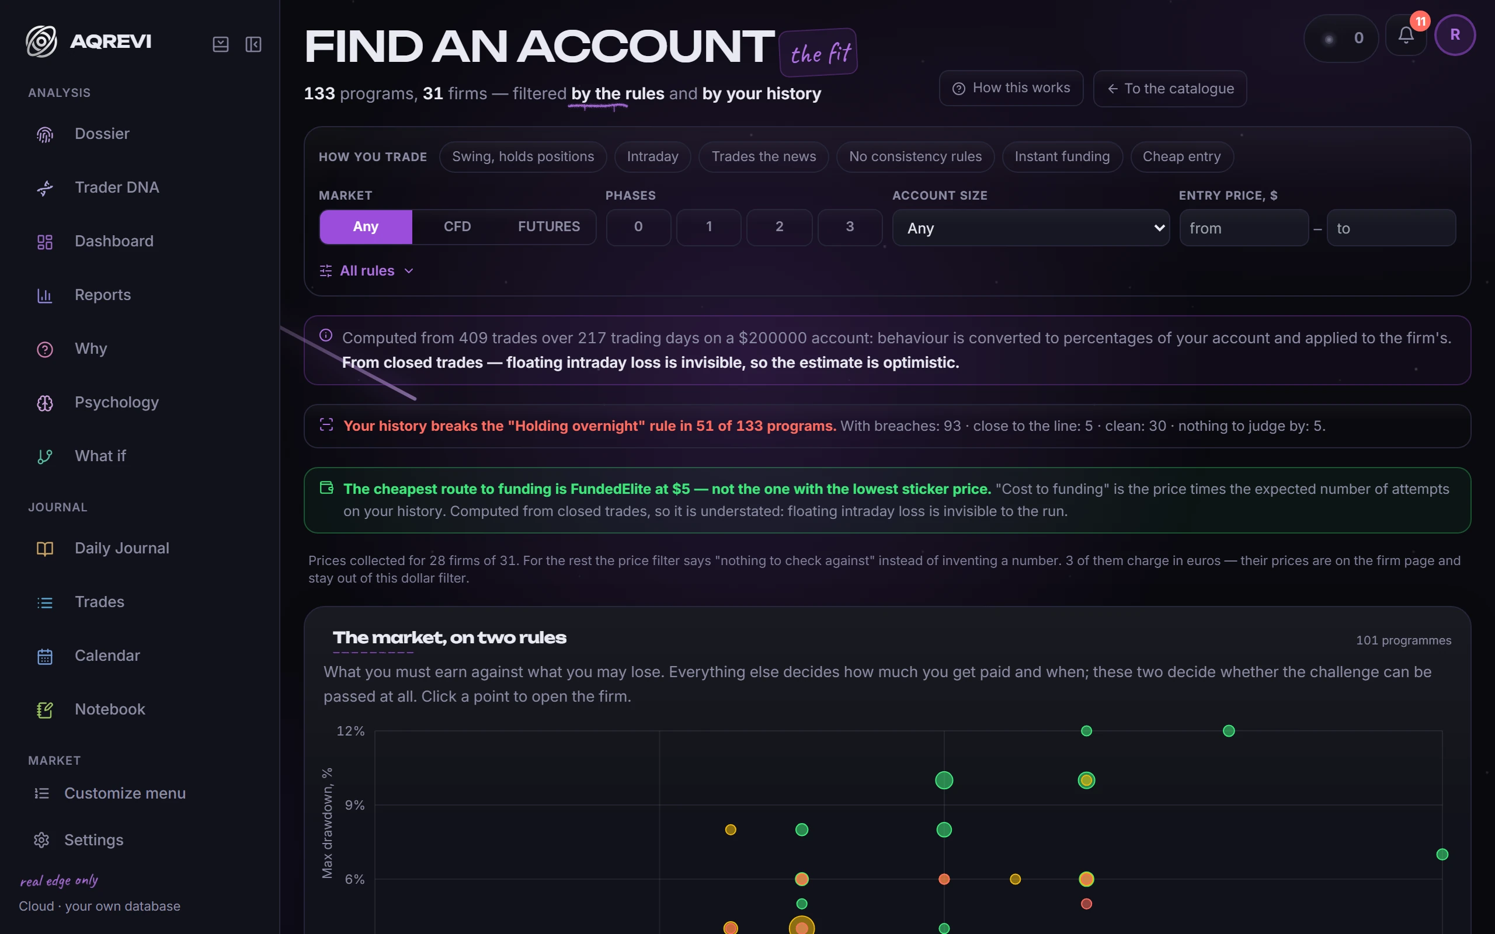Select the CFD market tab
This screenshot has height=934, width=1495.
click(457, 226)
